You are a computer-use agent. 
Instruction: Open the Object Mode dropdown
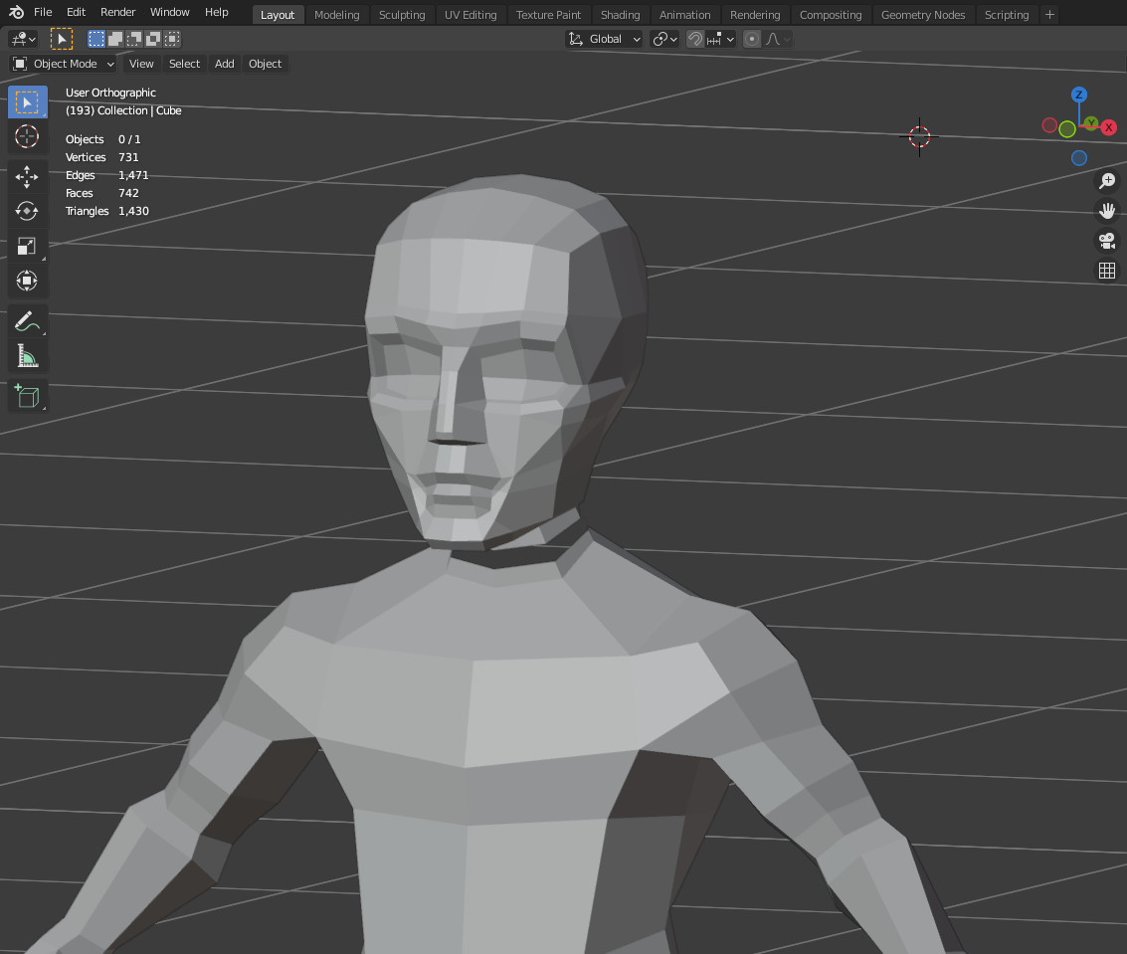(64, 64)
